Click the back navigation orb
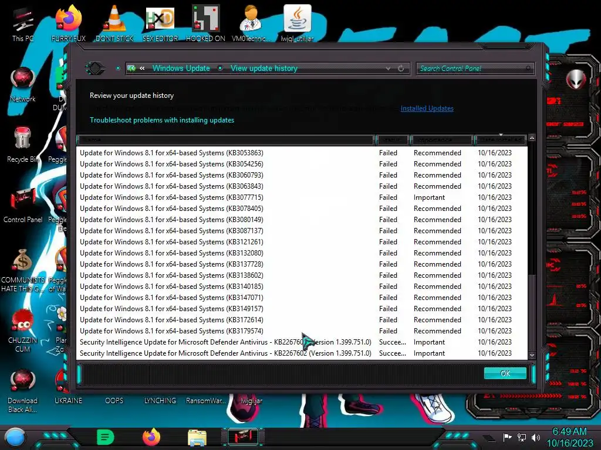The height and width of the screenshot is (450, 601). [x=94, y=69]
